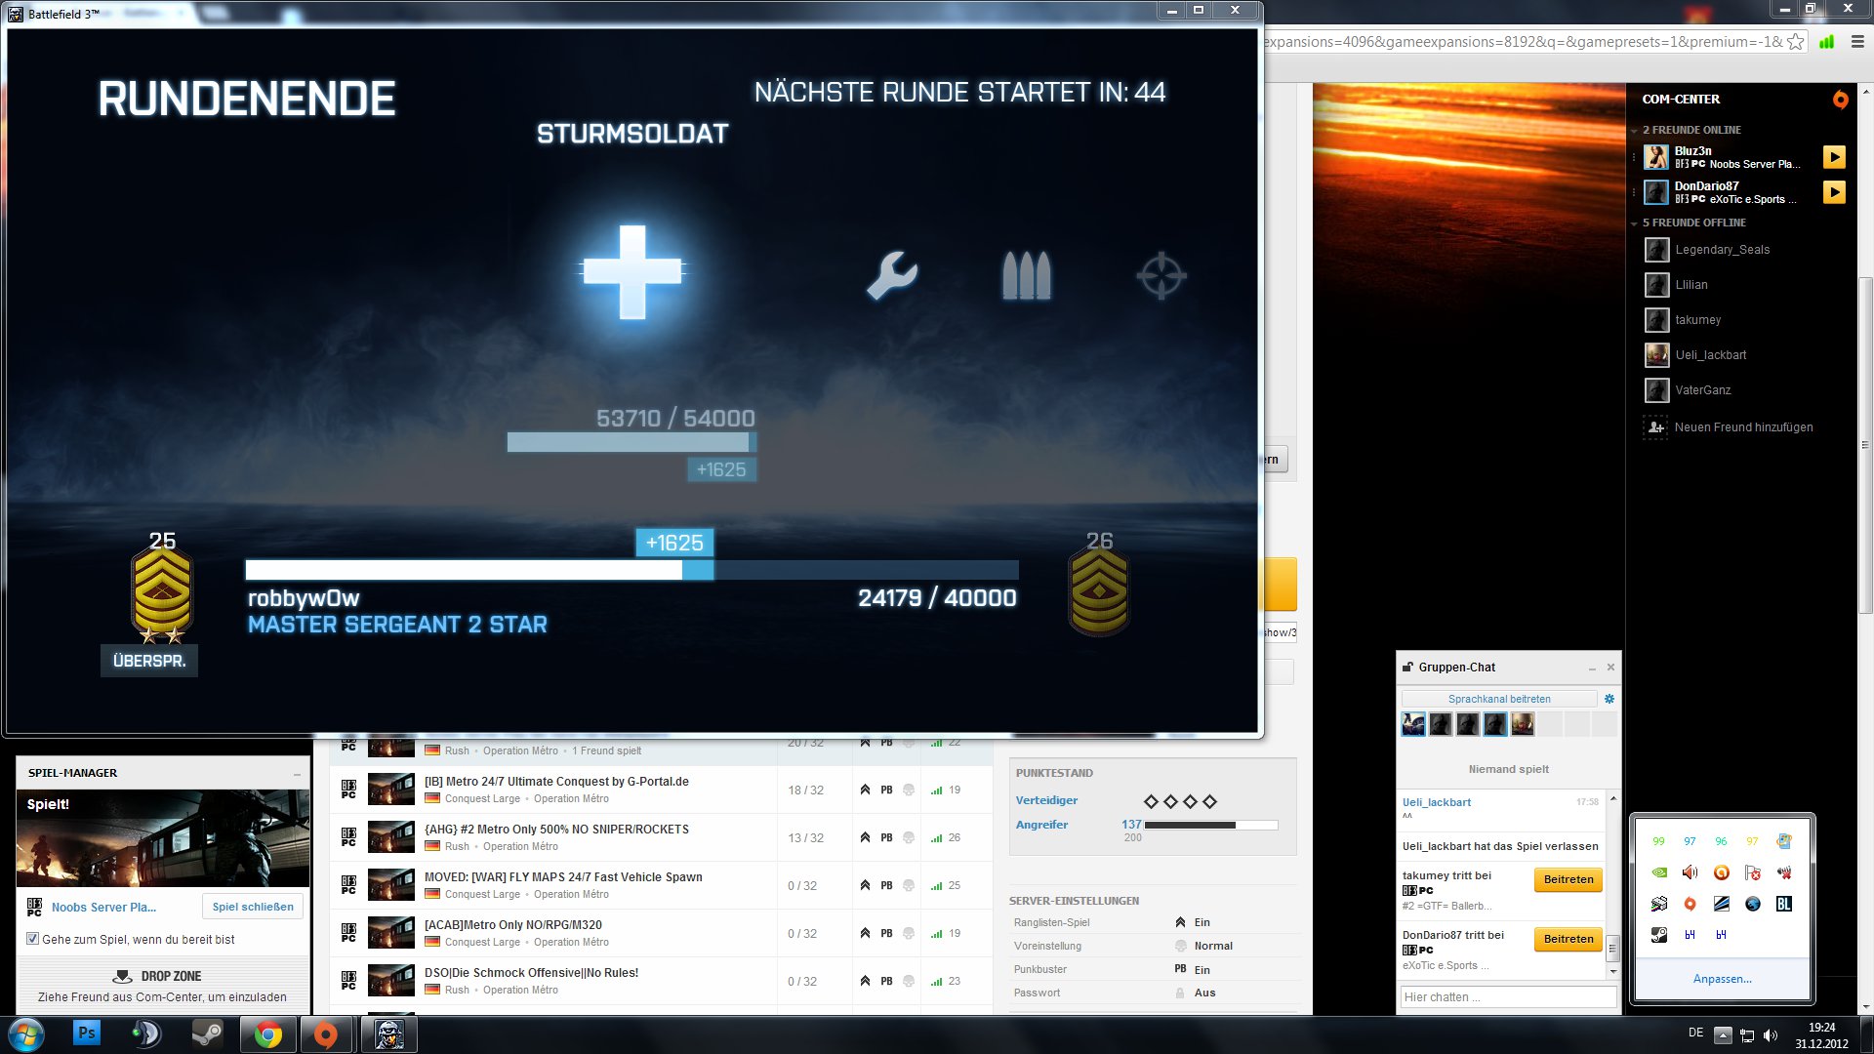Select the Recon crosshair class icon
This screenshot has height=1054, width=1874.
(x=1161, y=275)
